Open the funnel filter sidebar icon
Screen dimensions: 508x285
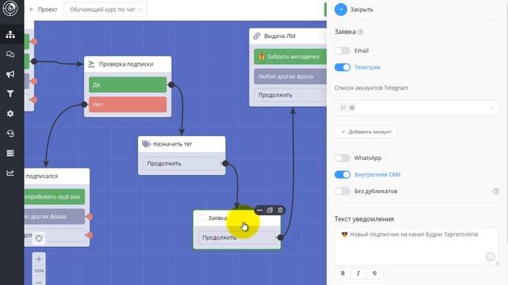10,93
